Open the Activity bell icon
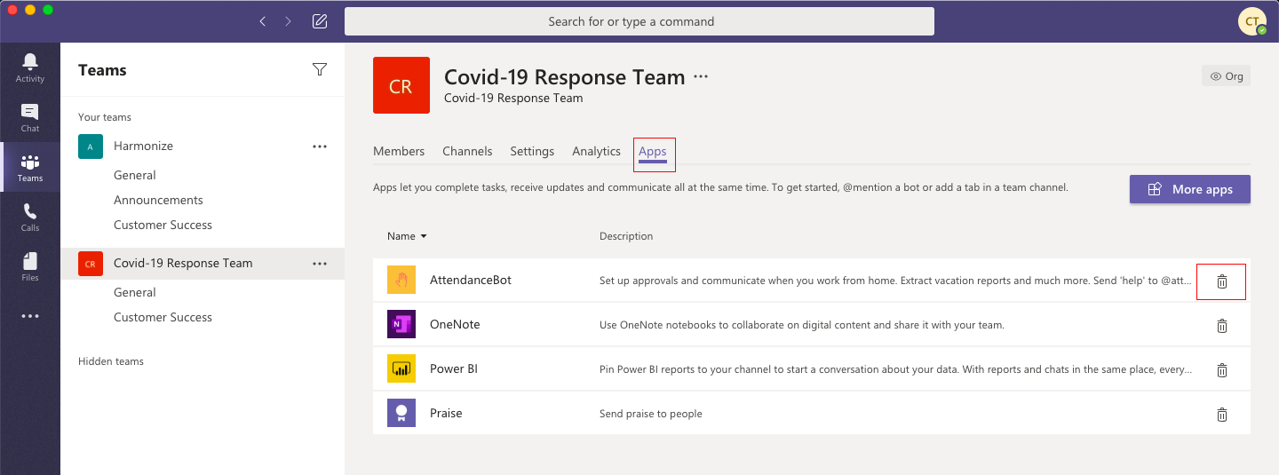Image resolution: width=1279 pixels, height=475 pixels. [x=30, y=67]
